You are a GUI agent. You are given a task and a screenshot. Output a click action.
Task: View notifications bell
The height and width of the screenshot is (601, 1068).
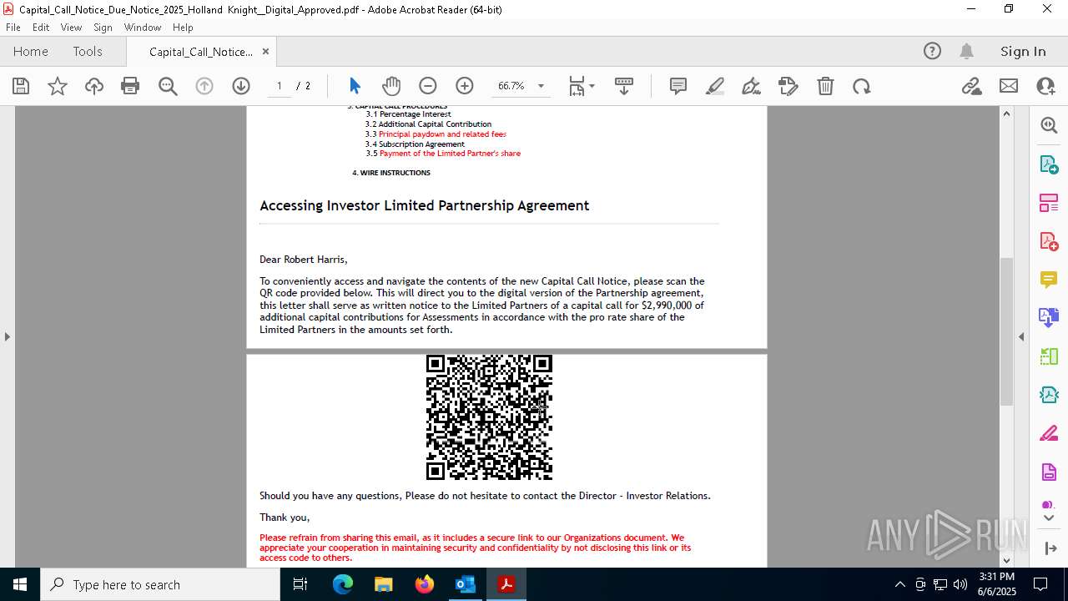click(967, 52)
